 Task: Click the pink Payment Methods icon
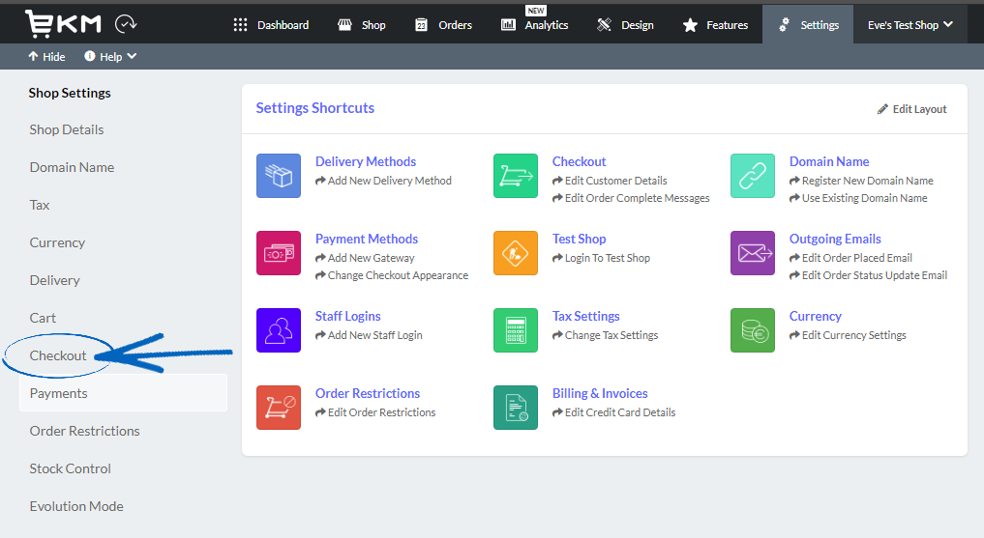[x=279, y=253]
